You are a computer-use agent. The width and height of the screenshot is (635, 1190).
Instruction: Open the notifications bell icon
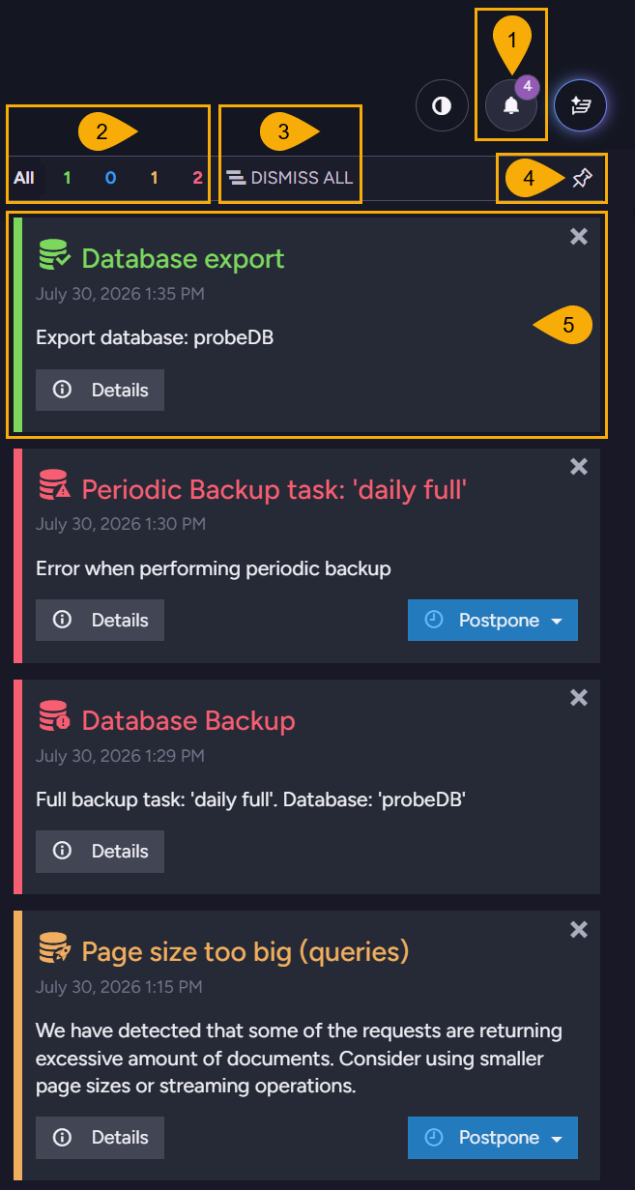coord(511,105)
